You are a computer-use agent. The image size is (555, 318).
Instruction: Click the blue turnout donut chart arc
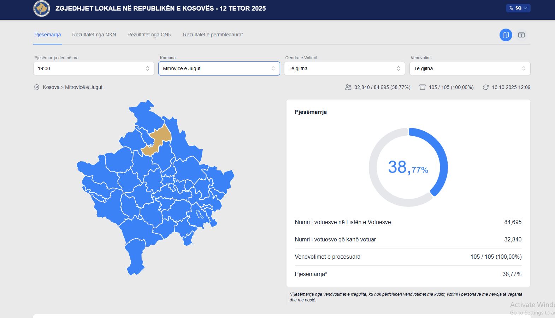tap(441, 155)
